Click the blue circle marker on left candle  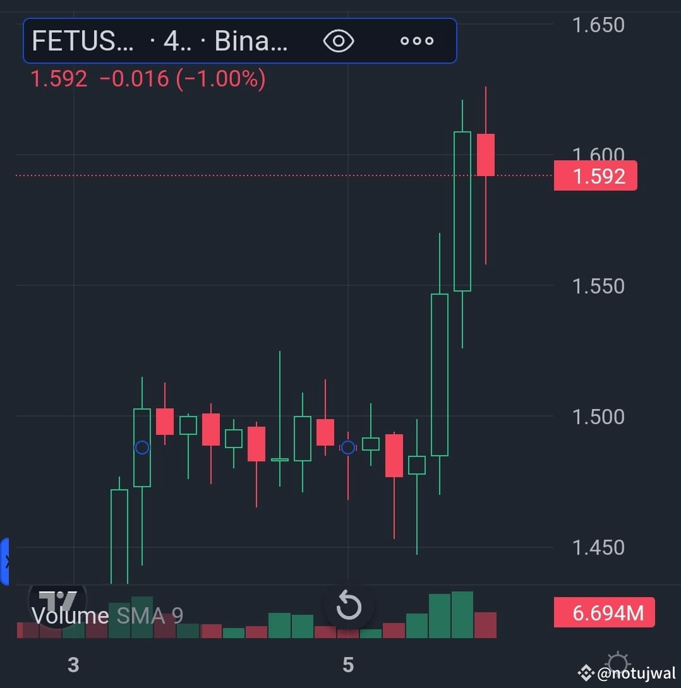pos(142,448)
